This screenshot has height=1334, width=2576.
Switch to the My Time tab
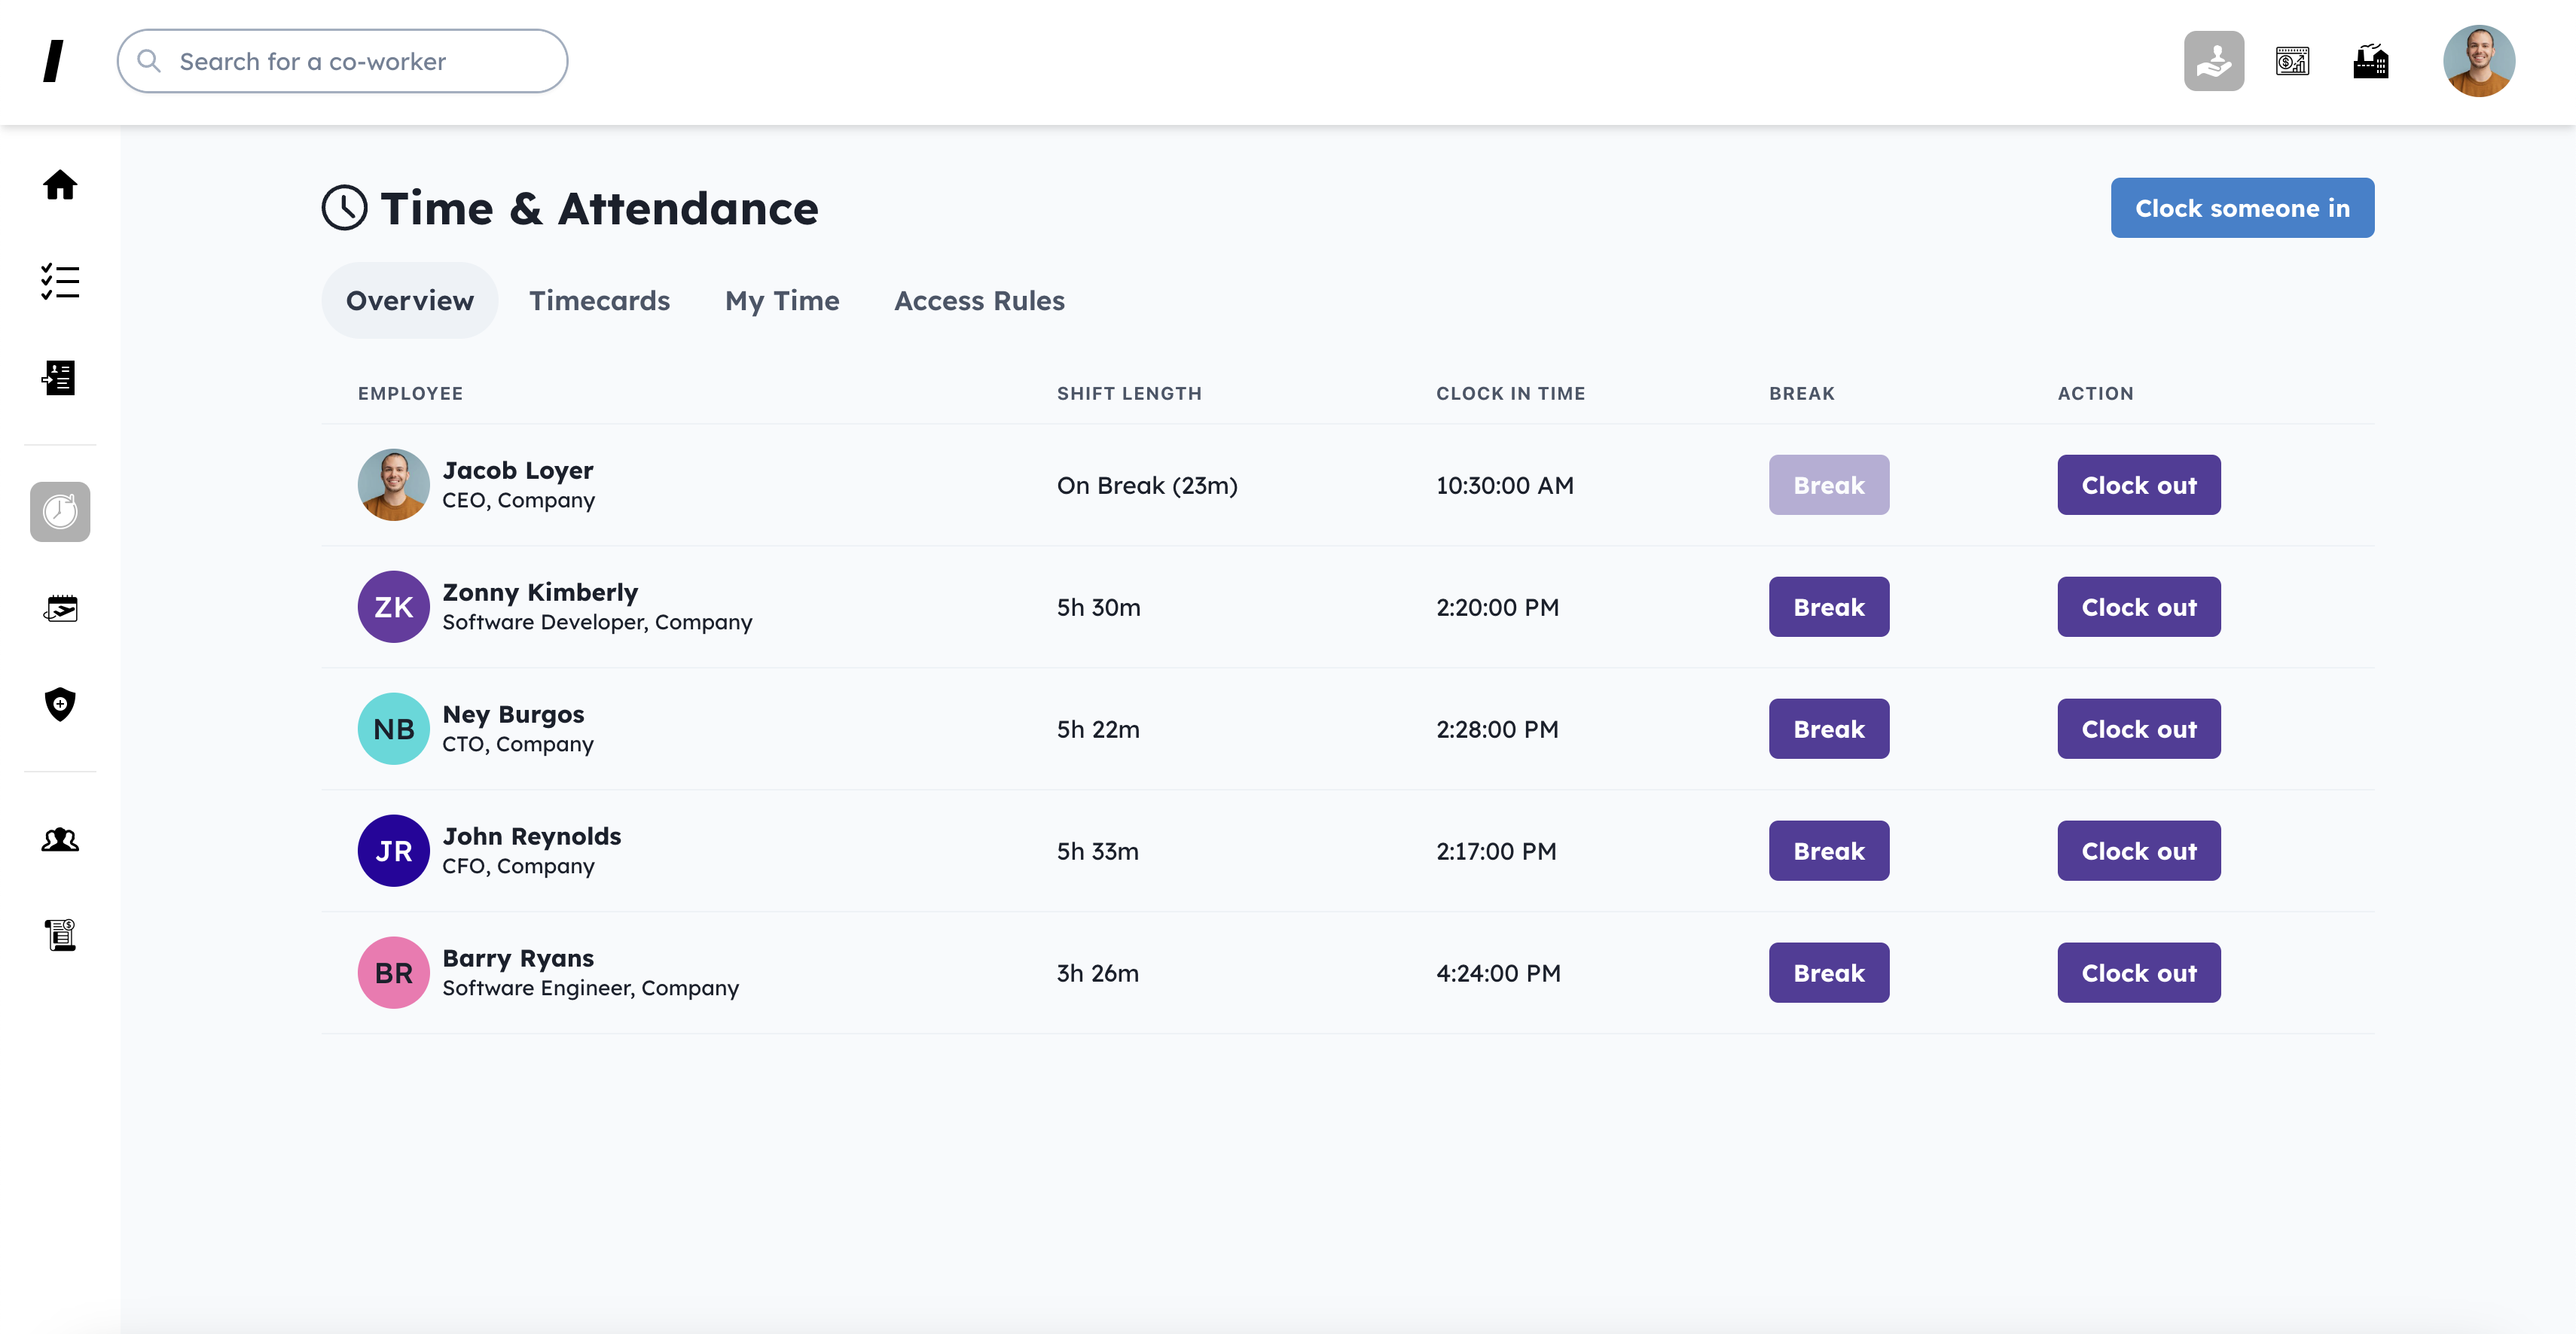tap(782, 301)
